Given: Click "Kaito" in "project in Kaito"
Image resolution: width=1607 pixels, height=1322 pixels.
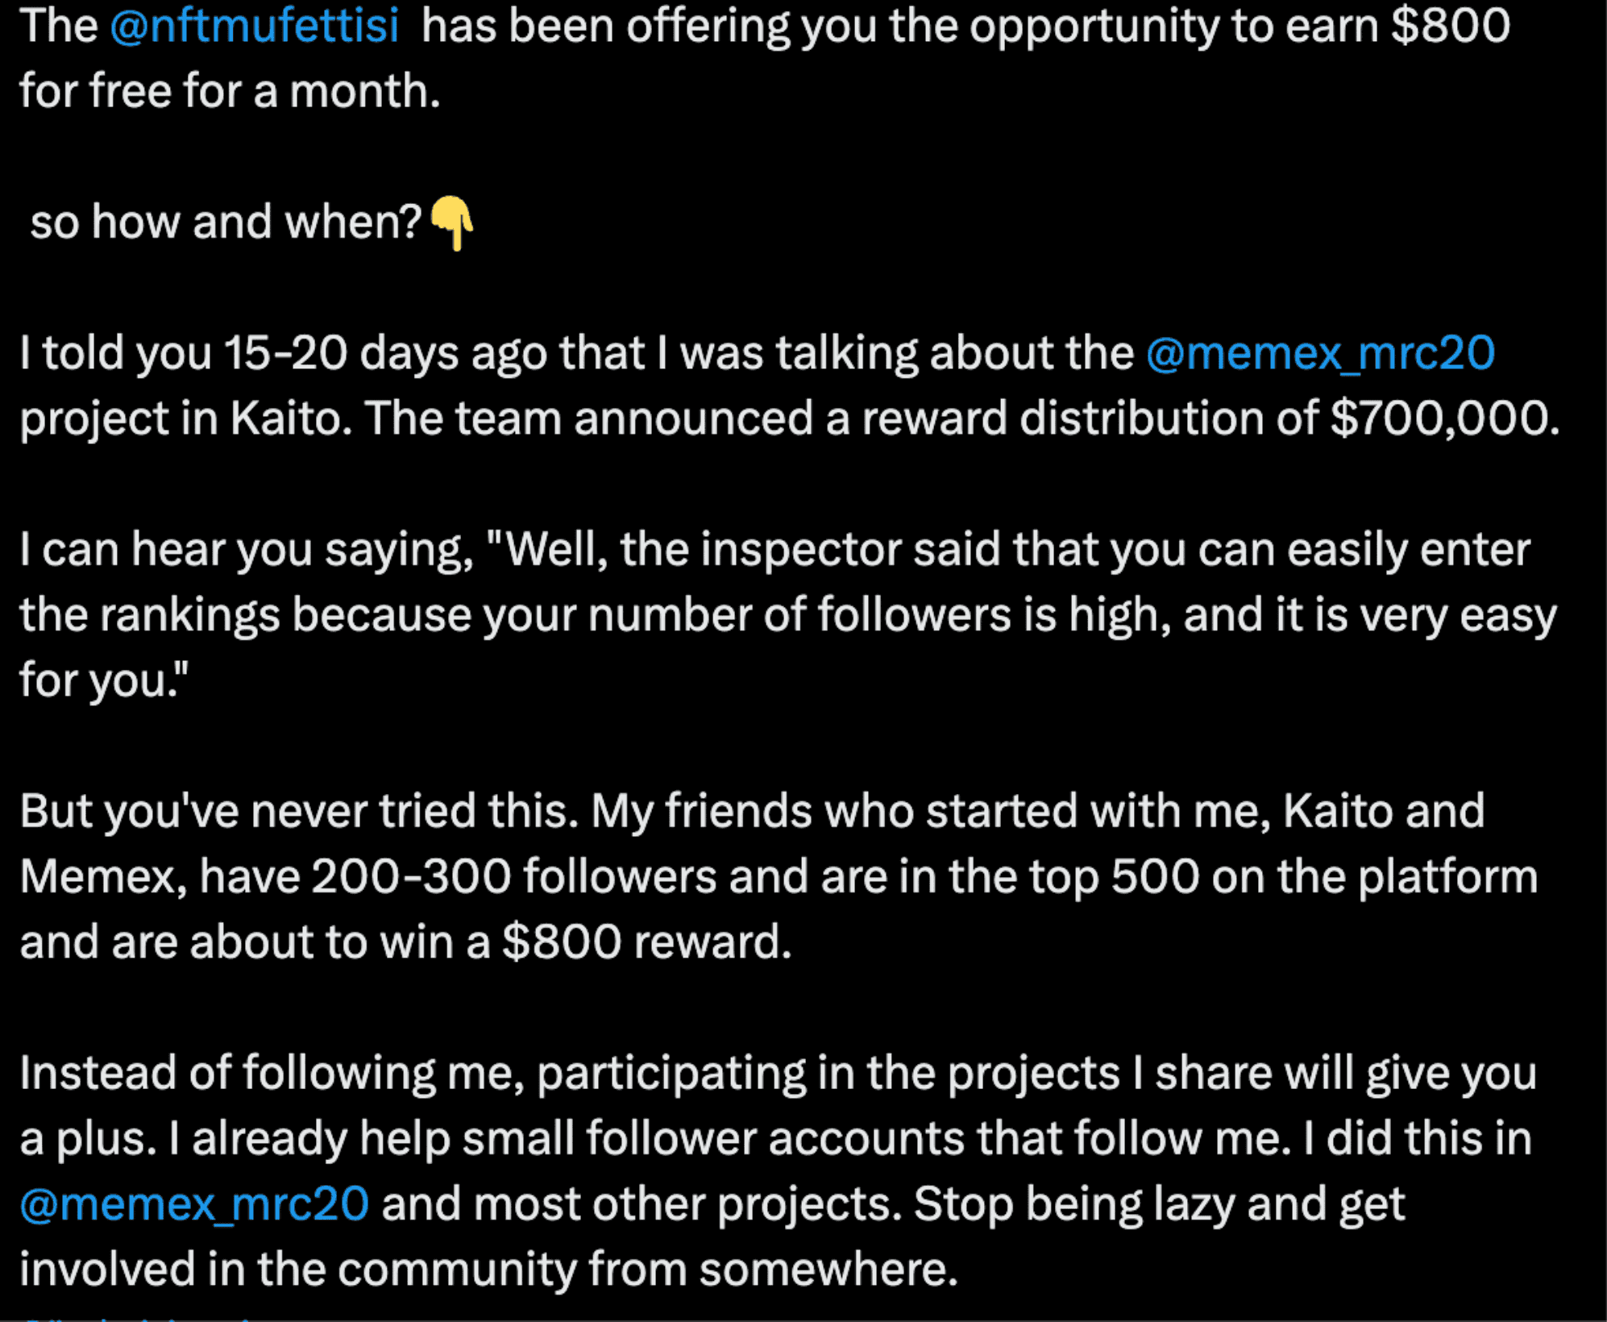Looking at the screenshot, I should [290, 418].
